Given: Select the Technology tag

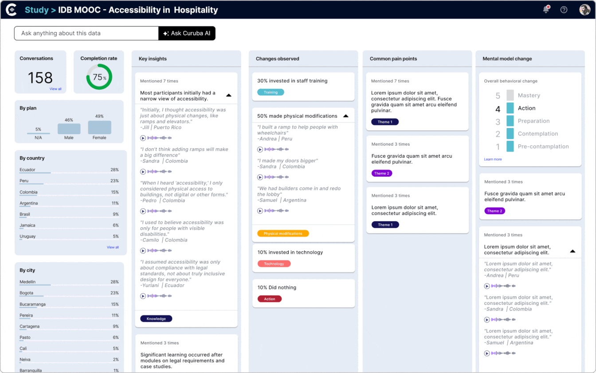Looking at the screenshot, I should click(274, 264).
